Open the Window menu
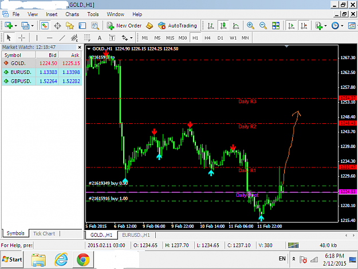This screenshot has height=269, width=358. coord(116,14)
